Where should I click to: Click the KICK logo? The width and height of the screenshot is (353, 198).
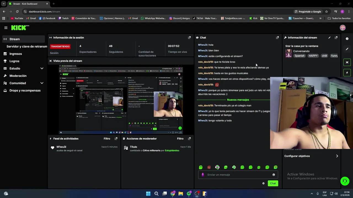coord(20,28)
